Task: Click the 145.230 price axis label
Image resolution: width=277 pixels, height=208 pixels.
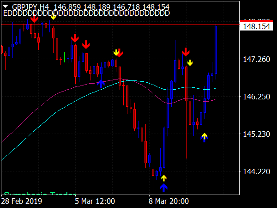Action: pyautogui.click(x=257, y=134)
